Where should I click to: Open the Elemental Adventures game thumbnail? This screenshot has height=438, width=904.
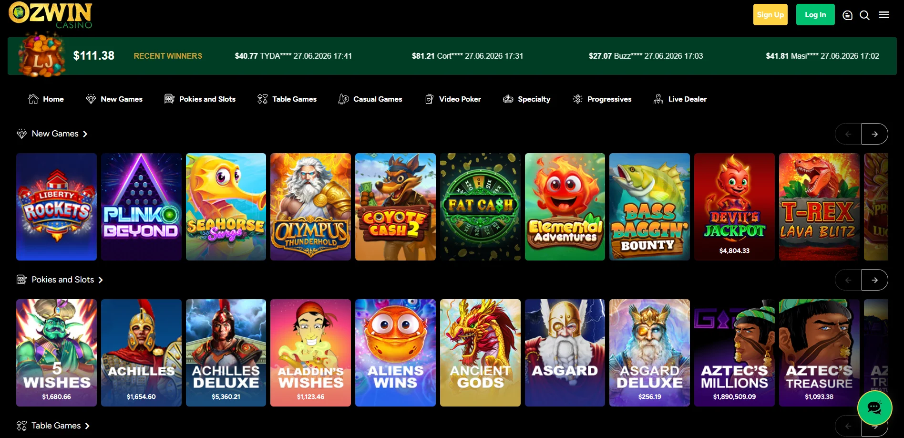tap(565, 207)
